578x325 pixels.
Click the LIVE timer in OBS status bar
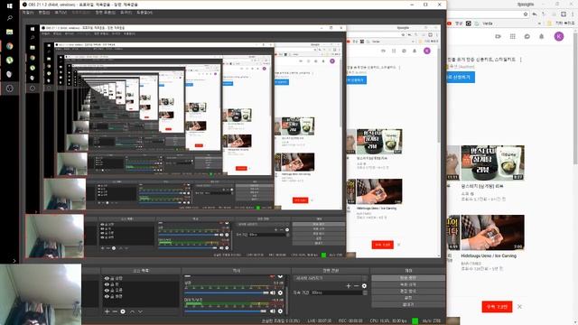click(x=320, y=321)
